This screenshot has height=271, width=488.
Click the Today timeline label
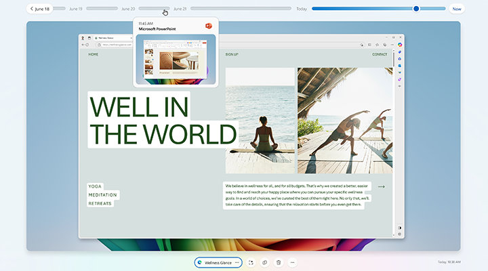[302, 9]
